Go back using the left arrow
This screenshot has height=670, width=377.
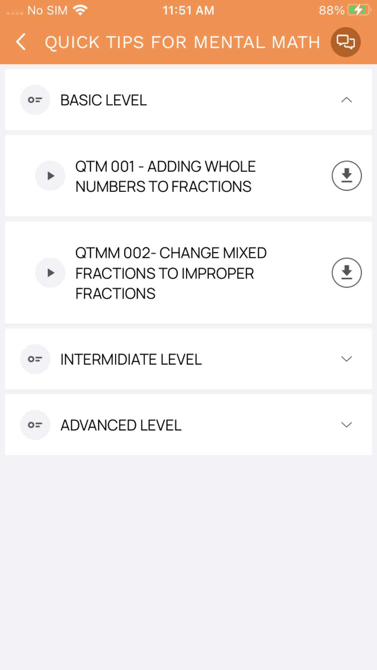click(x=21, y=42)
